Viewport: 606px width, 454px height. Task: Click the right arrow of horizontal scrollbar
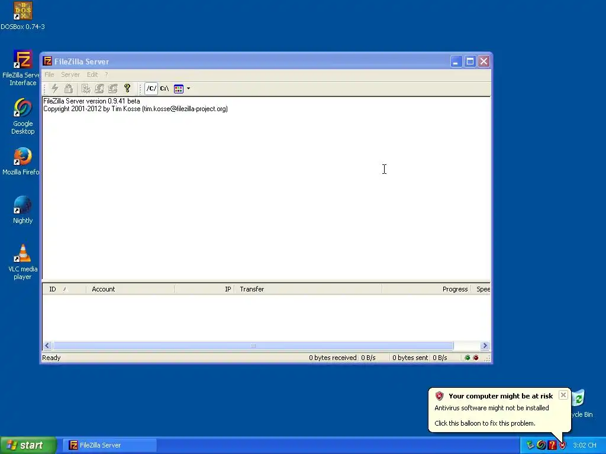click(x=485, y=345)
